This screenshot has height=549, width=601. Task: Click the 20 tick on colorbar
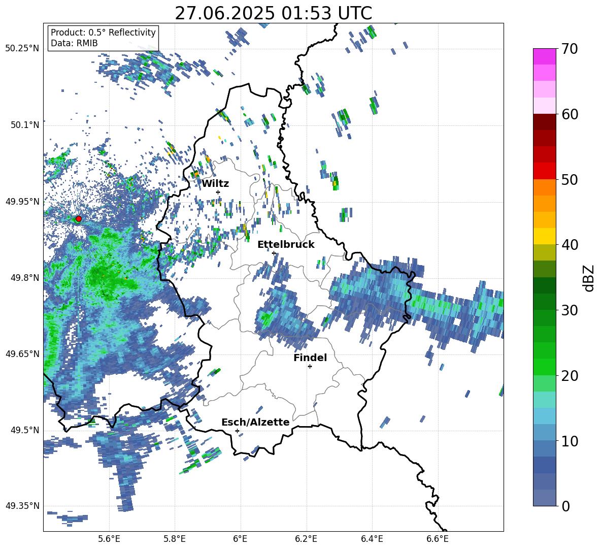click(x=569, y=376)
